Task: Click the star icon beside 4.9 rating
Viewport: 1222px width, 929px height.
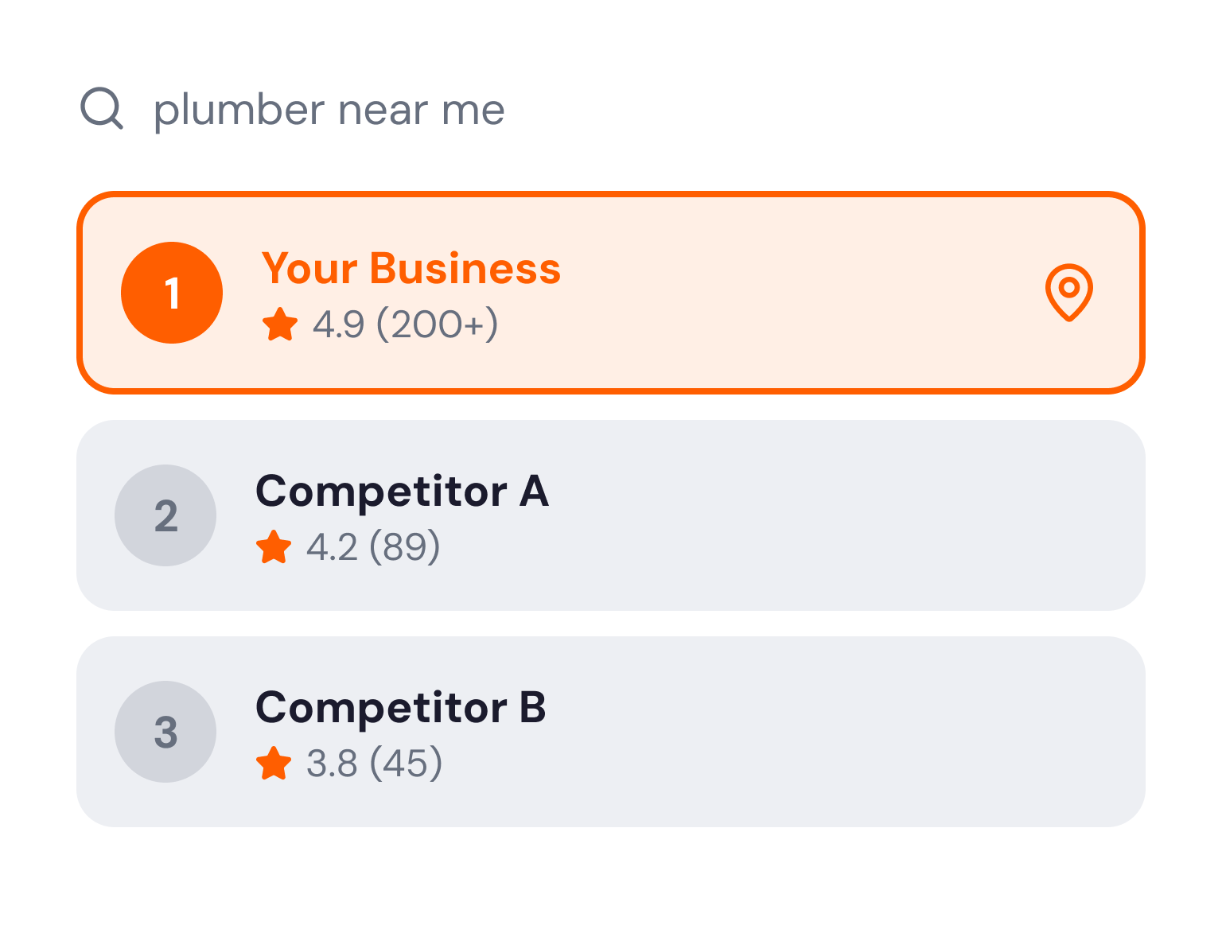Action: (279, 325)
